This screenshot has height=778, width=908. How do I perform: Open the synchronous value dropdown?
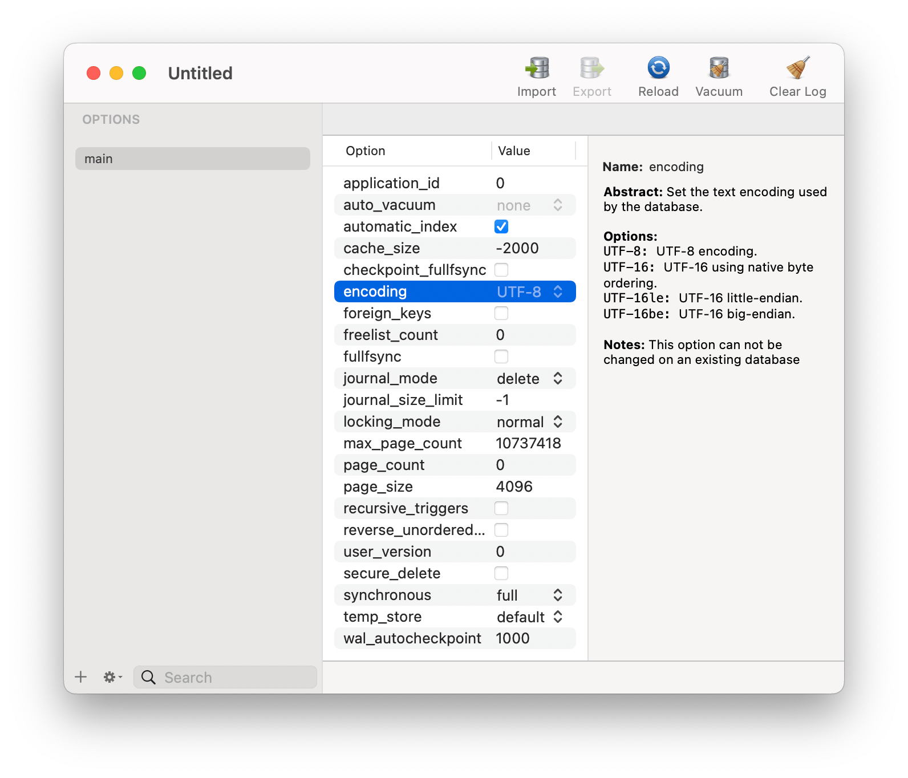tap(529, 595)
